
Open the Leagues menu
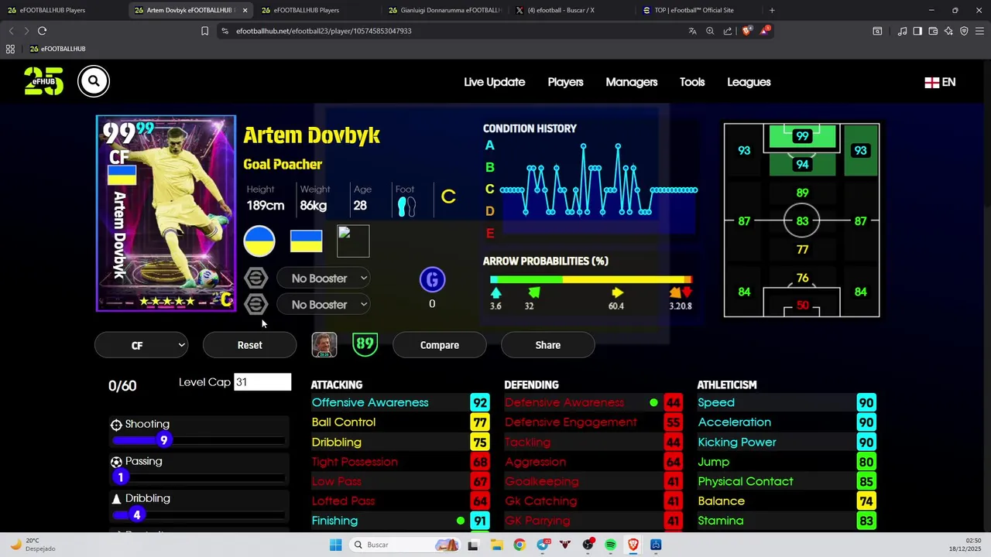pos(749,82)
